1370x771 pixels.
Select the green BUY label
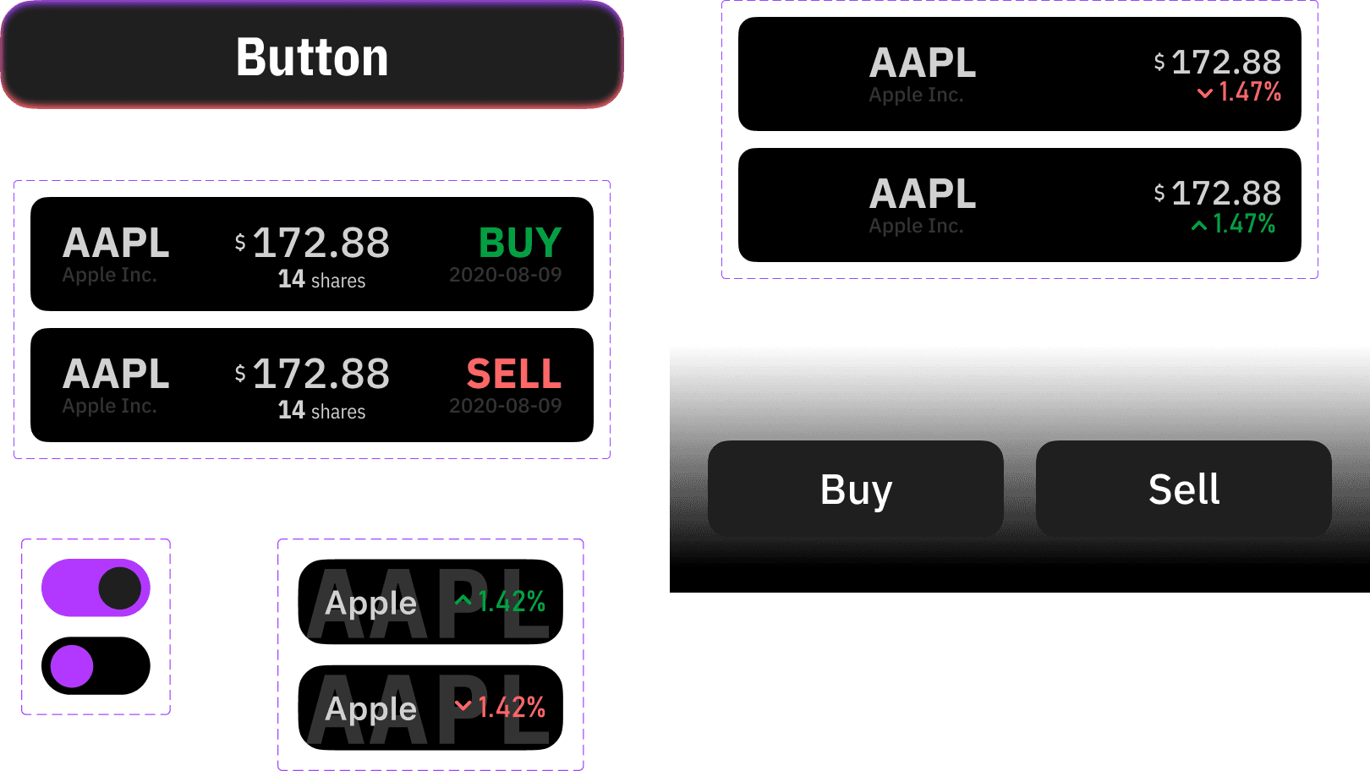click(x=519, y=243)
